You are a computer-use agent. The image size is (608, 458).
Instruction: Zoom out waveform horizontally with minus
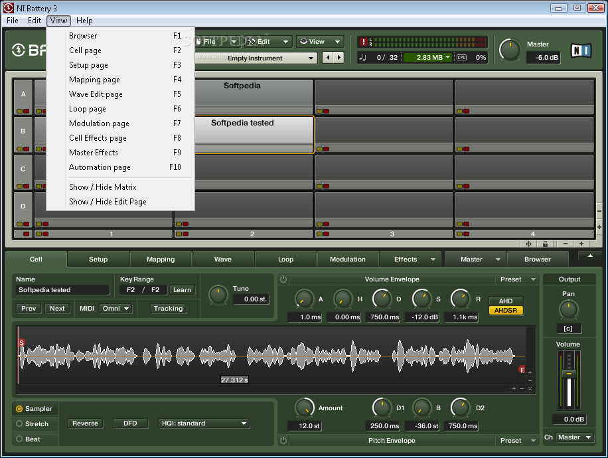click(x=522, y=388)
